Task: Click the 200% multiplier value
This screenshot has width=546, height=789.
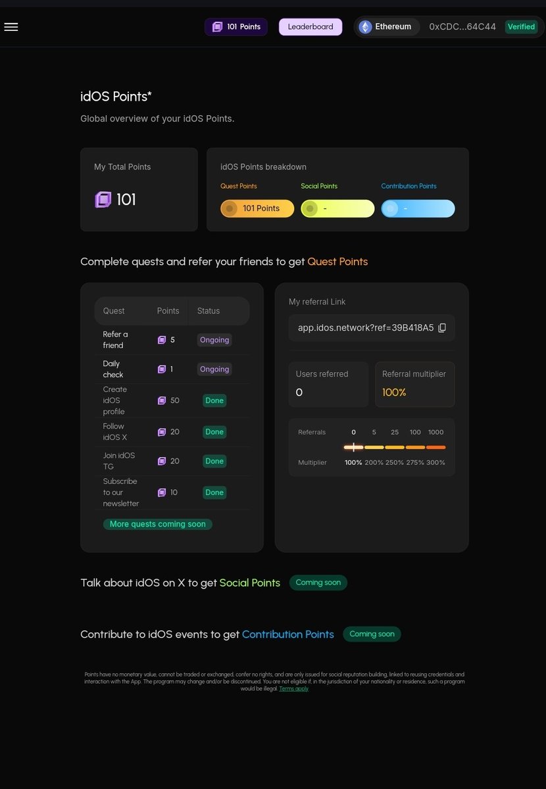Action: tap(374, 463)
